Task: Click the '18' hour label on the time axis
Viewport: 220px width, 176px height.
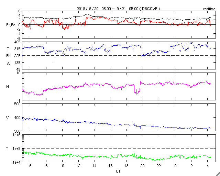Action: point(127,166)
